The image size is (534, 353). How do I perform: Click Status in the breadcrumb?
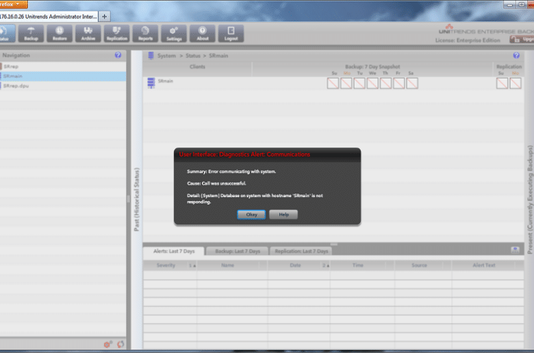pyautogui.click(x=193, y=56)
